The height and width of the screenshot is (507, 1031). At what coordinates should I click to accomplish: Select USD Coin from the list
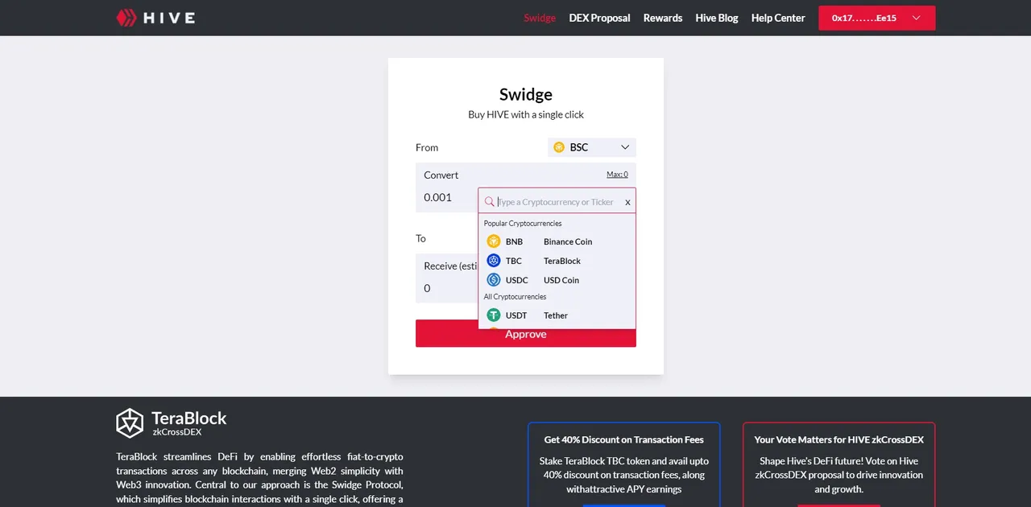click(x=557, y=280)
